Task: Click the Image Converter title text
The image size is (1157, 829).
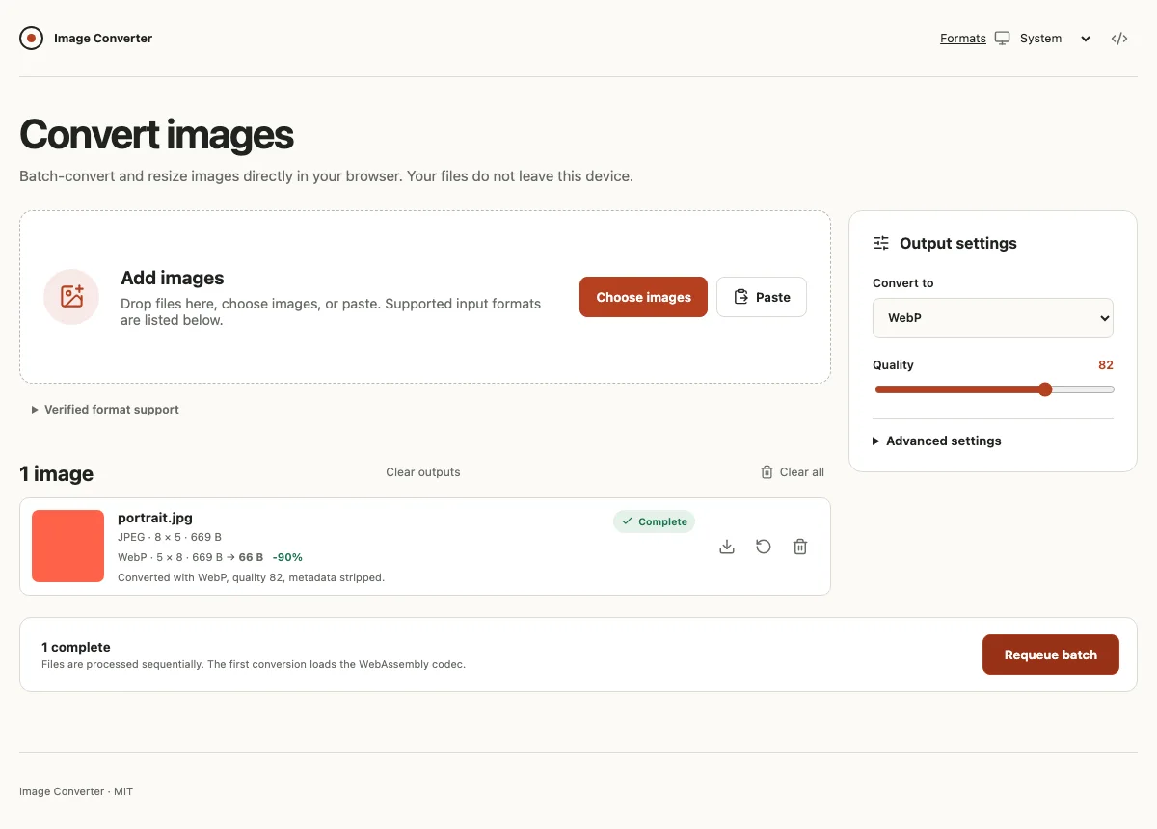Action: tap(103, 39)
